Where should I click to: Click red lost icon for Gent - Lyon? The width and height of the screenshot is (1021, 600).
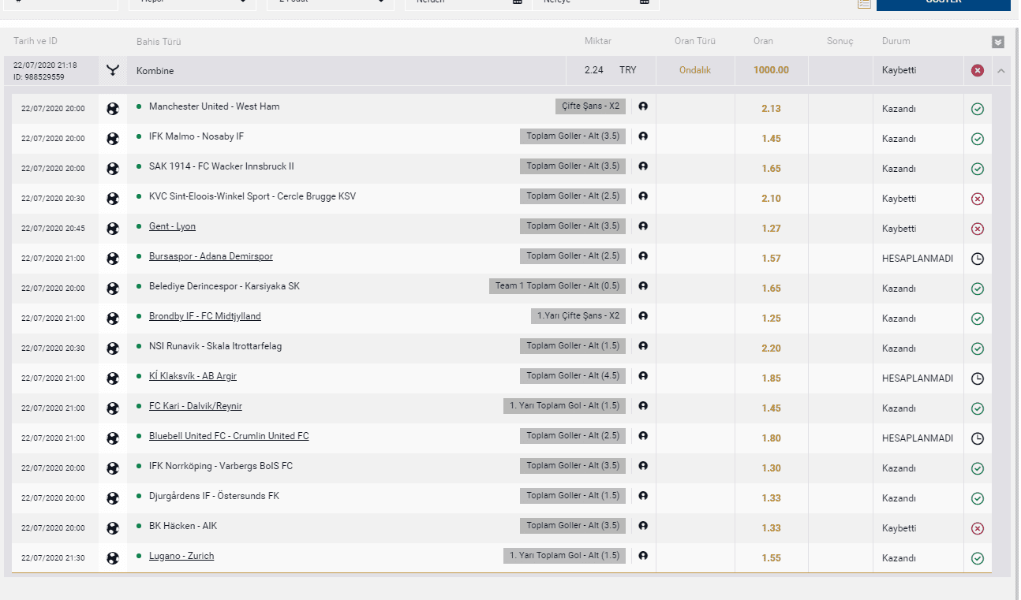click(978, 229)
